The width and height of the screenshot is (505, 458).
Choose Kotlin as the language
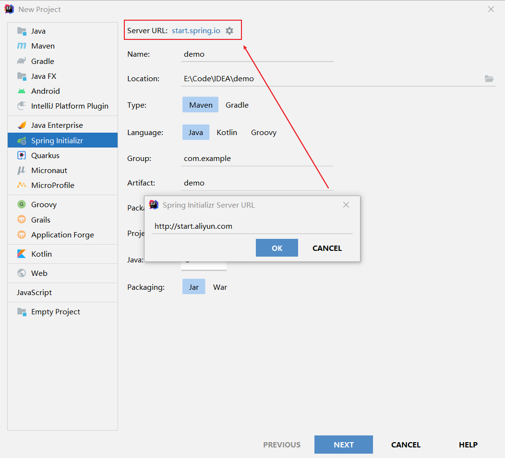[227, 132]
